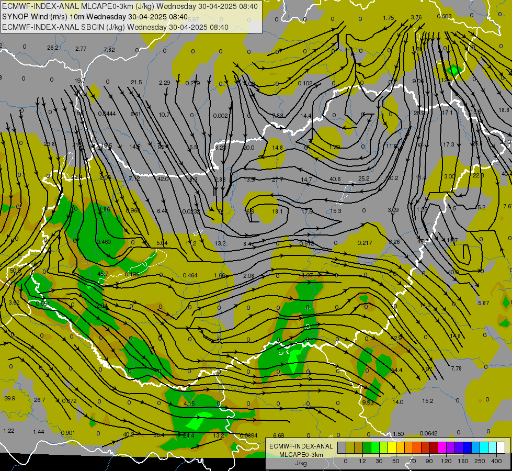Click the map value 27.7
Viewport: 512px width, 471px height.
pyautogui.click(x=277, y=180)
